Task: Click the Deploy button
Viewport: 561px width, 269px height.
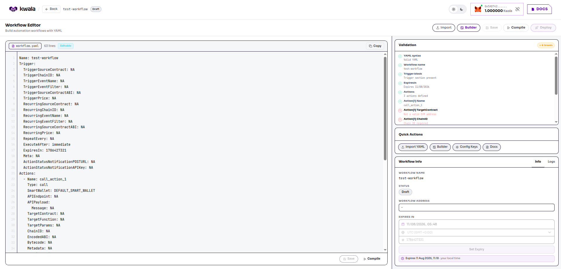Action: pos(543,28)
